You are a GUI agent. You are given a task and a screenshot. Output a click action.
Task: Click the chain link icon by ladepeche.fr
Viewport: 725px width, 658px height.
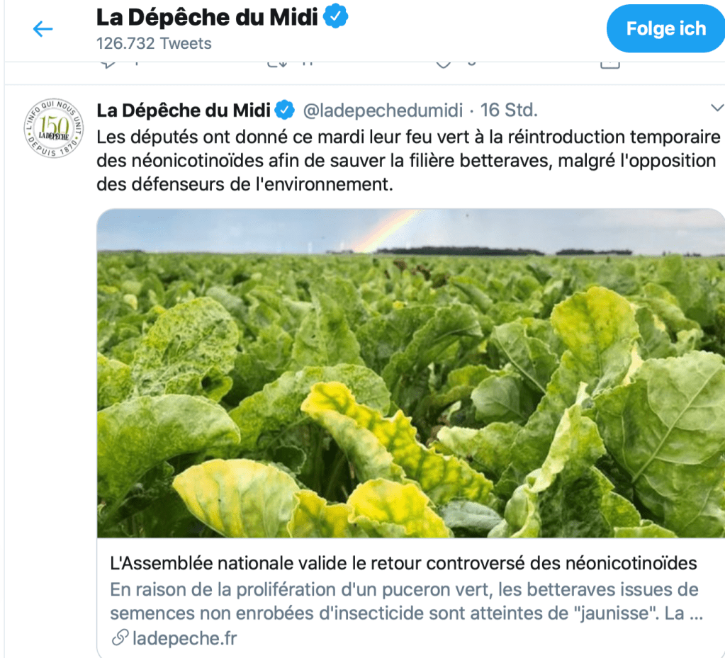tap(120, 638)
